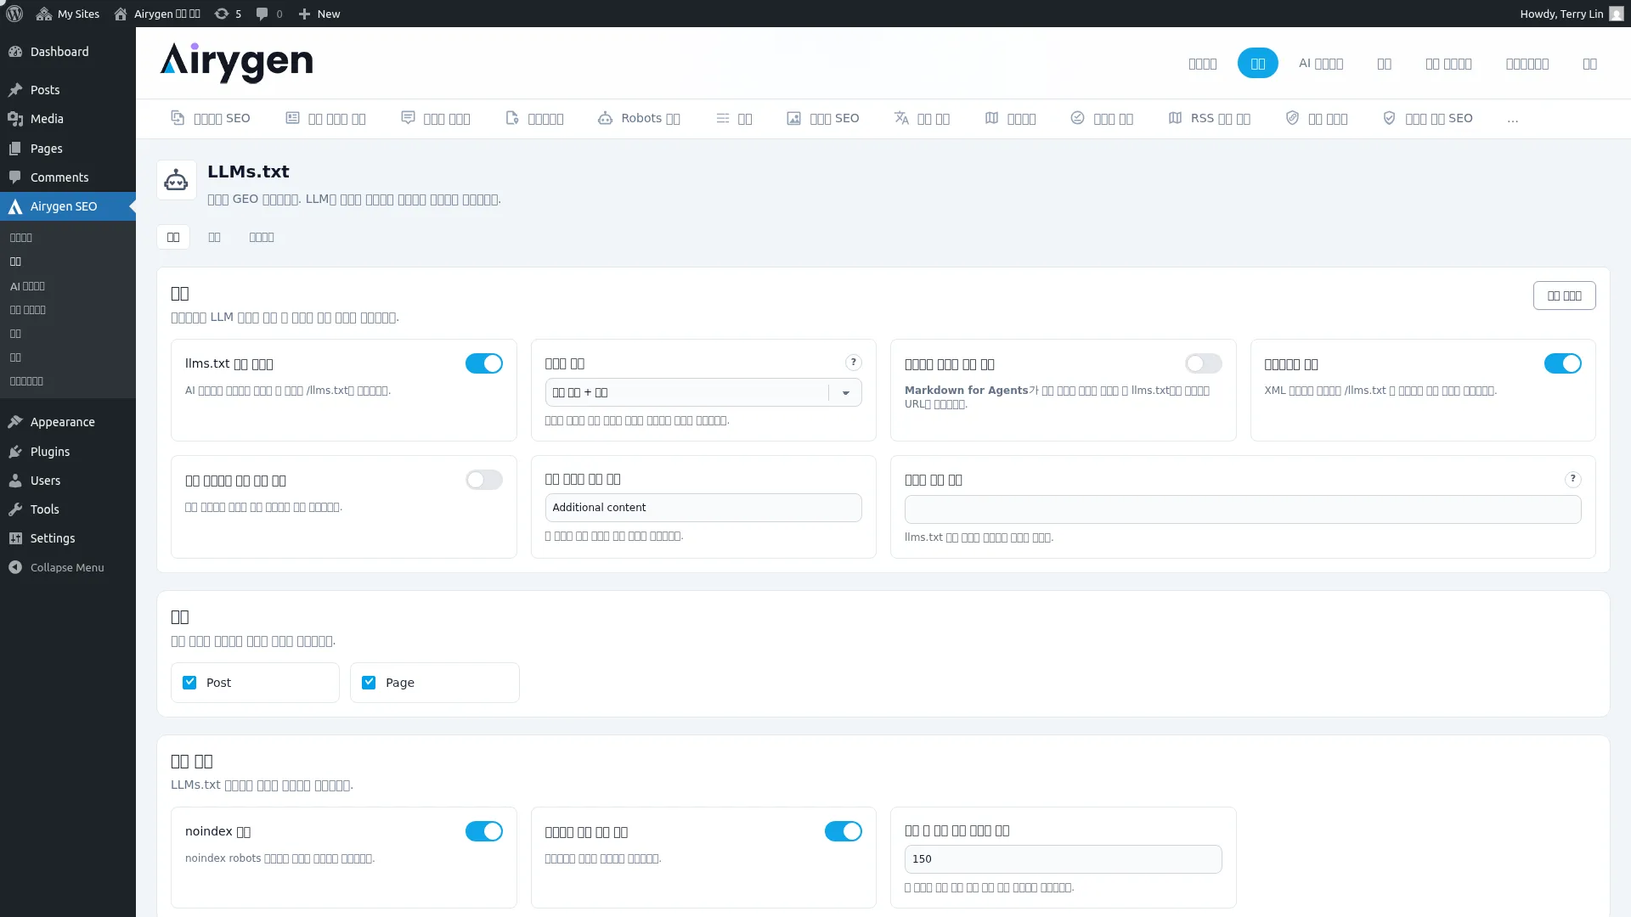Select Airygen SEO in the sidebar
This screenshot has height=917, width=1631.
(68, 206)
